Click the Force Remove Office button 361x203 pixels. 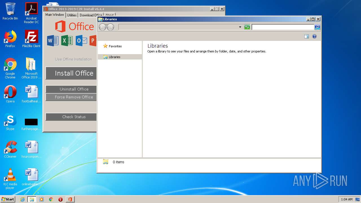pyautogui.click(x=71, y=97)
